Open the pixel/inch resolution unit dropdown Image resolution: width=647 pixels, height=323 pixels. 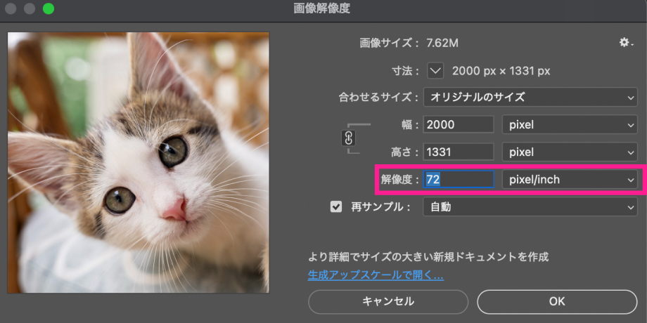pyautogui.click(x=569, y=179)
